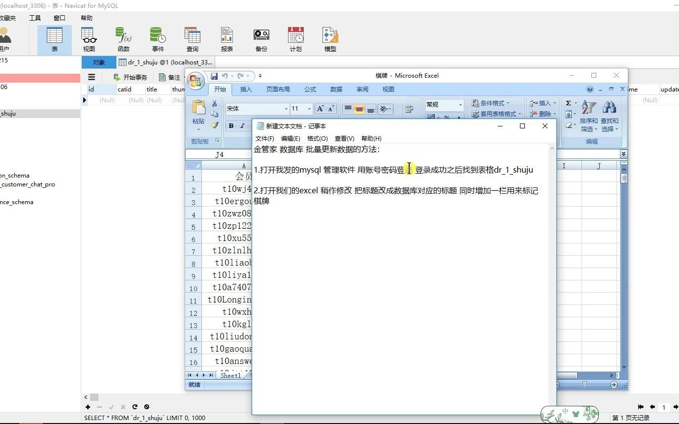Open the text orientation dropdown in Excel
The image size is (679, 424).
pos(386,109)
